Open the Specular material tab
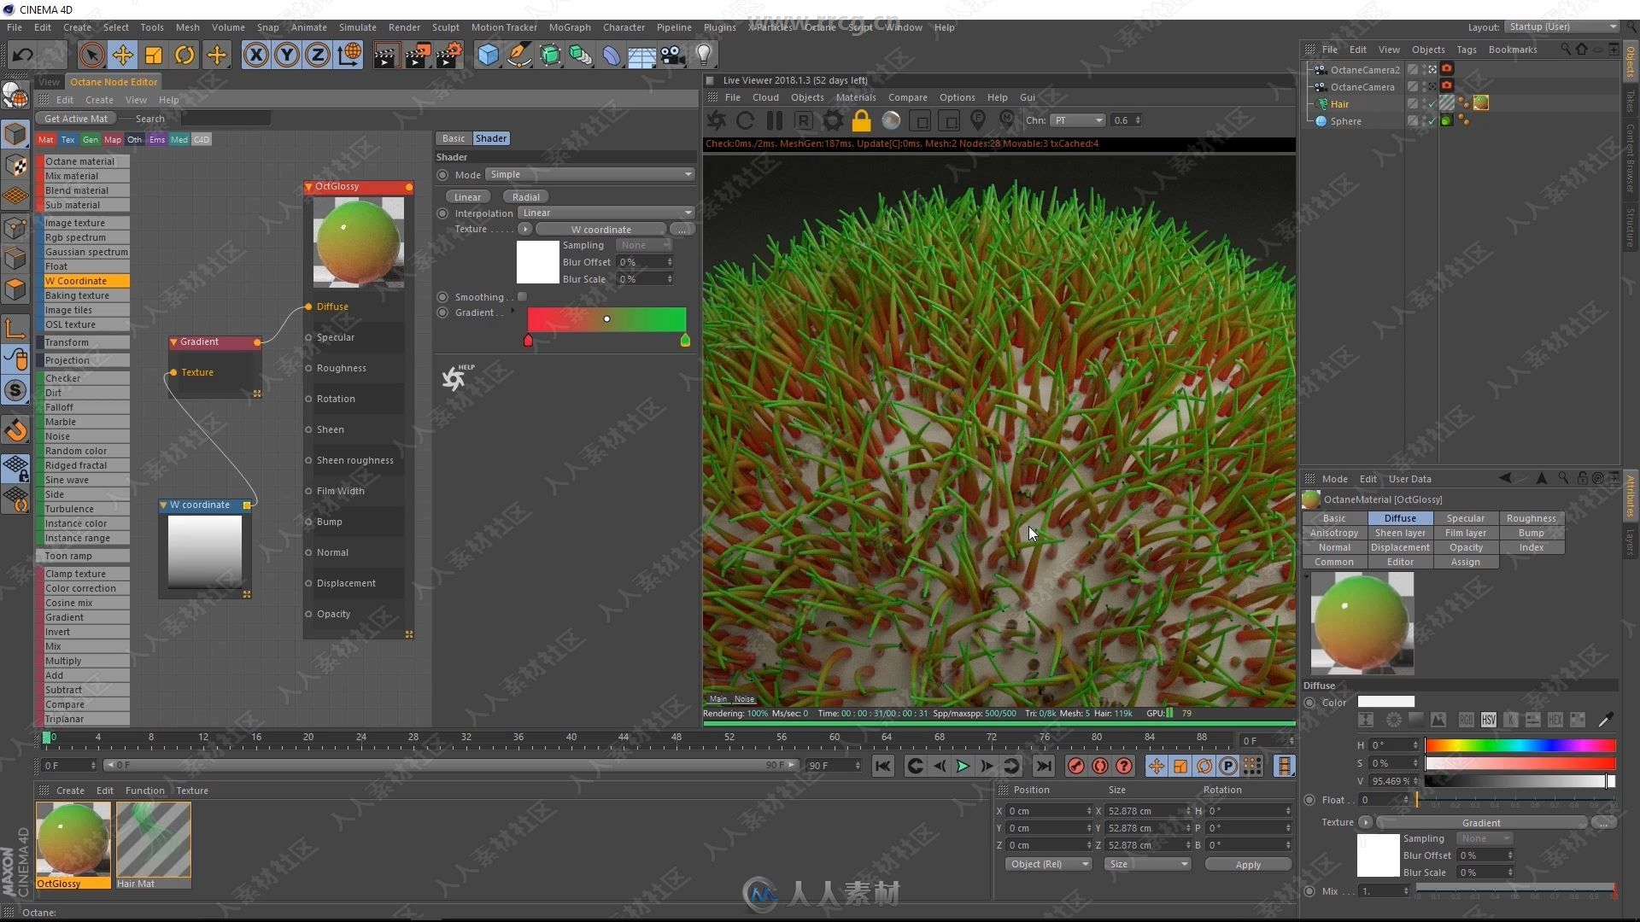Image resolution: width=1640 pixels, height=922 pixels. [1465, 518]
